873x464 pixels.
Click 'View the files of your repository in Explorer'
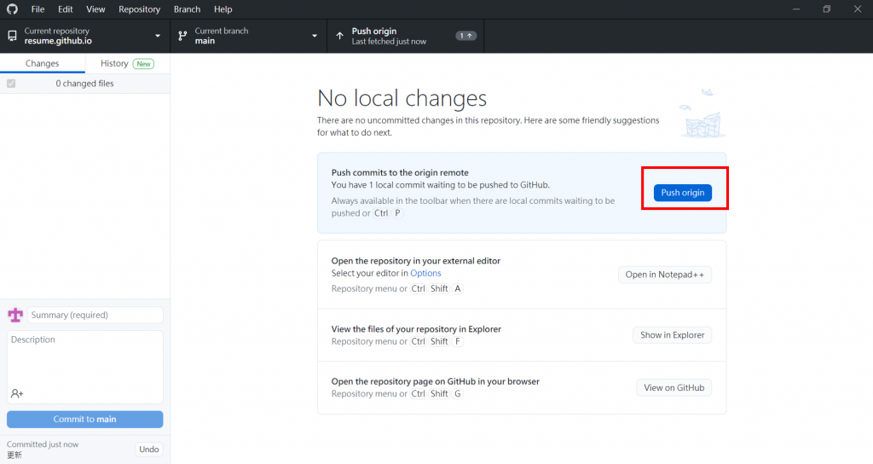pyautogui.click(x=416, y=329)
